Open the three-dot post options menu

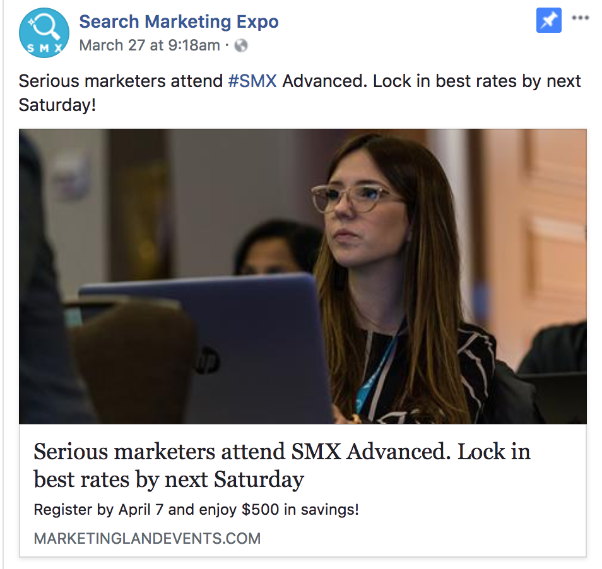tap(580, 18)
